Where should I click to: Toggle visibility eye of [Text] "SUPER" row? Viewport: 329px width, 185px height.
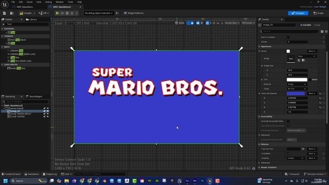point(48,117)
